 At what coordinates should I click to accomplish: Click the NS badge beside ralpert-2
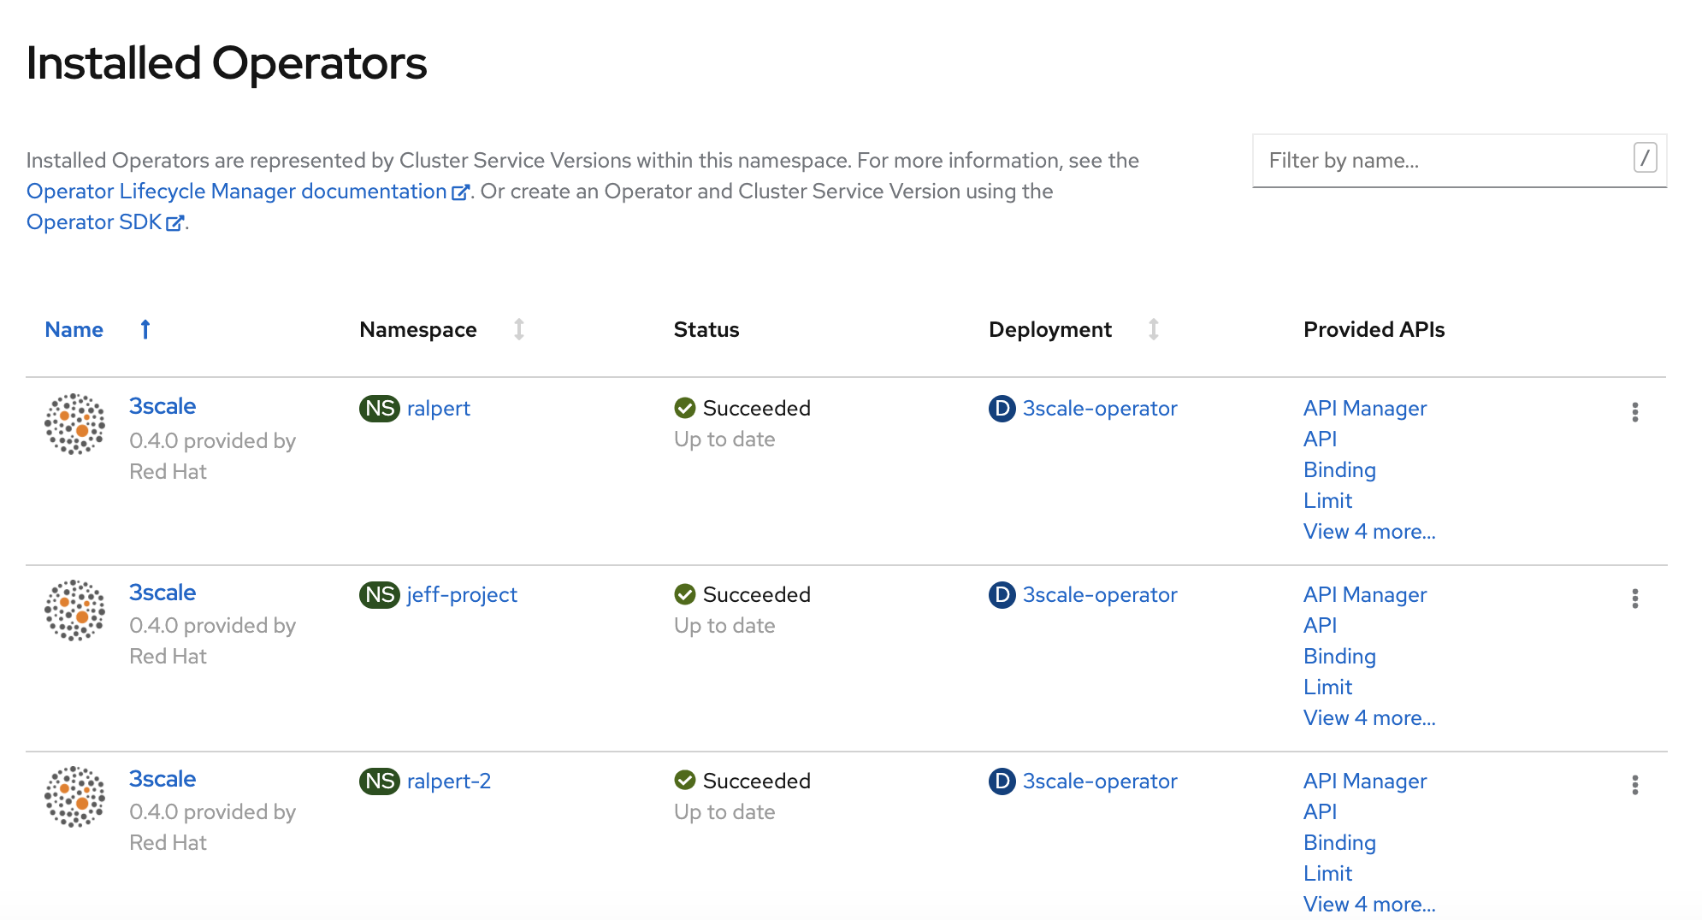[379, 781]
